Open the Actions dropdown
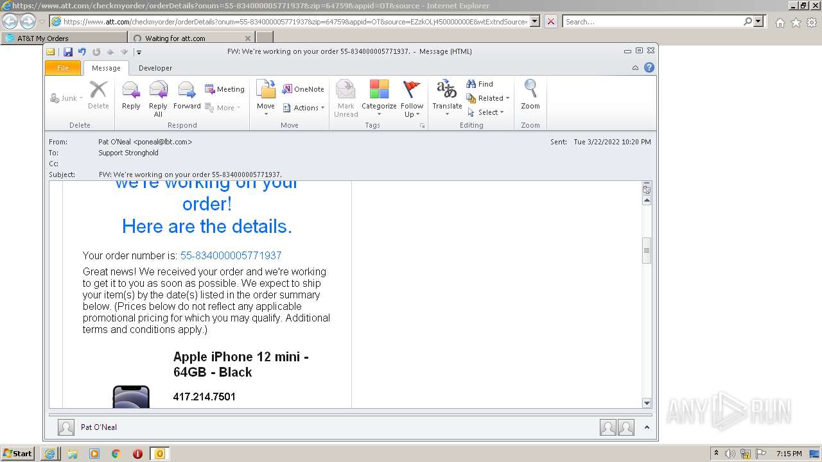The height and width of the screenshot is (462, 822). (303, 108)
